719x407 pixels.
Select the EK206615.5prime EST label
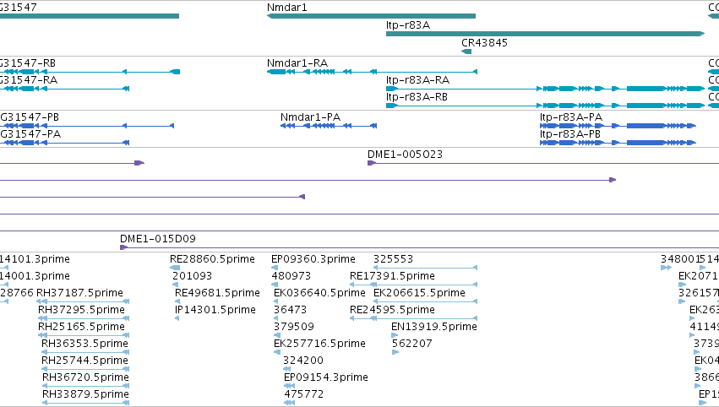tap(420, 293)
